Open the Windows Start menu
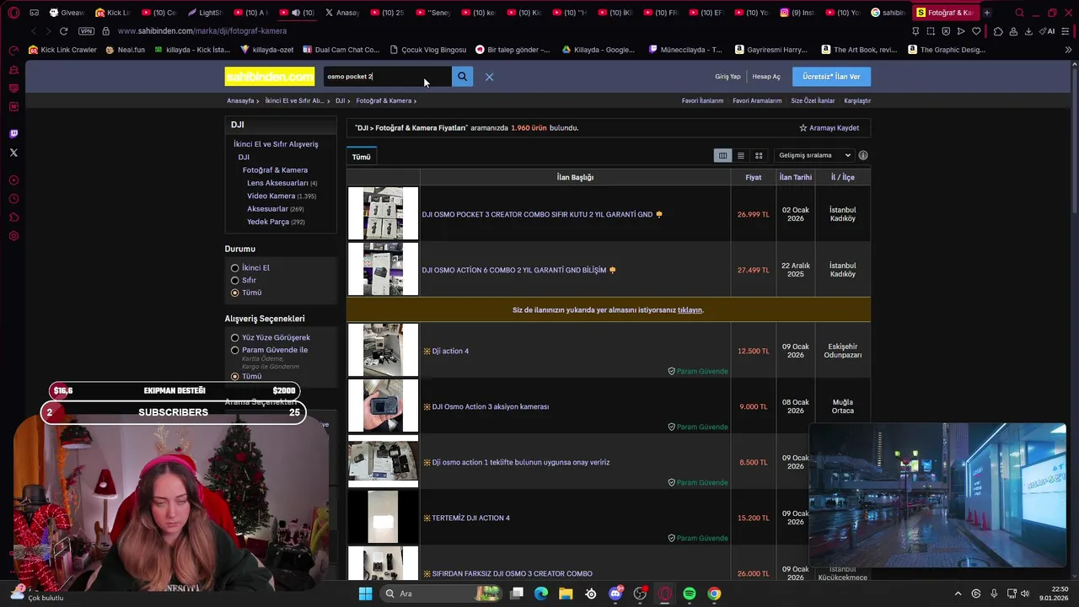The width and height of the screenshot is (1079, 607). [365, 594]
